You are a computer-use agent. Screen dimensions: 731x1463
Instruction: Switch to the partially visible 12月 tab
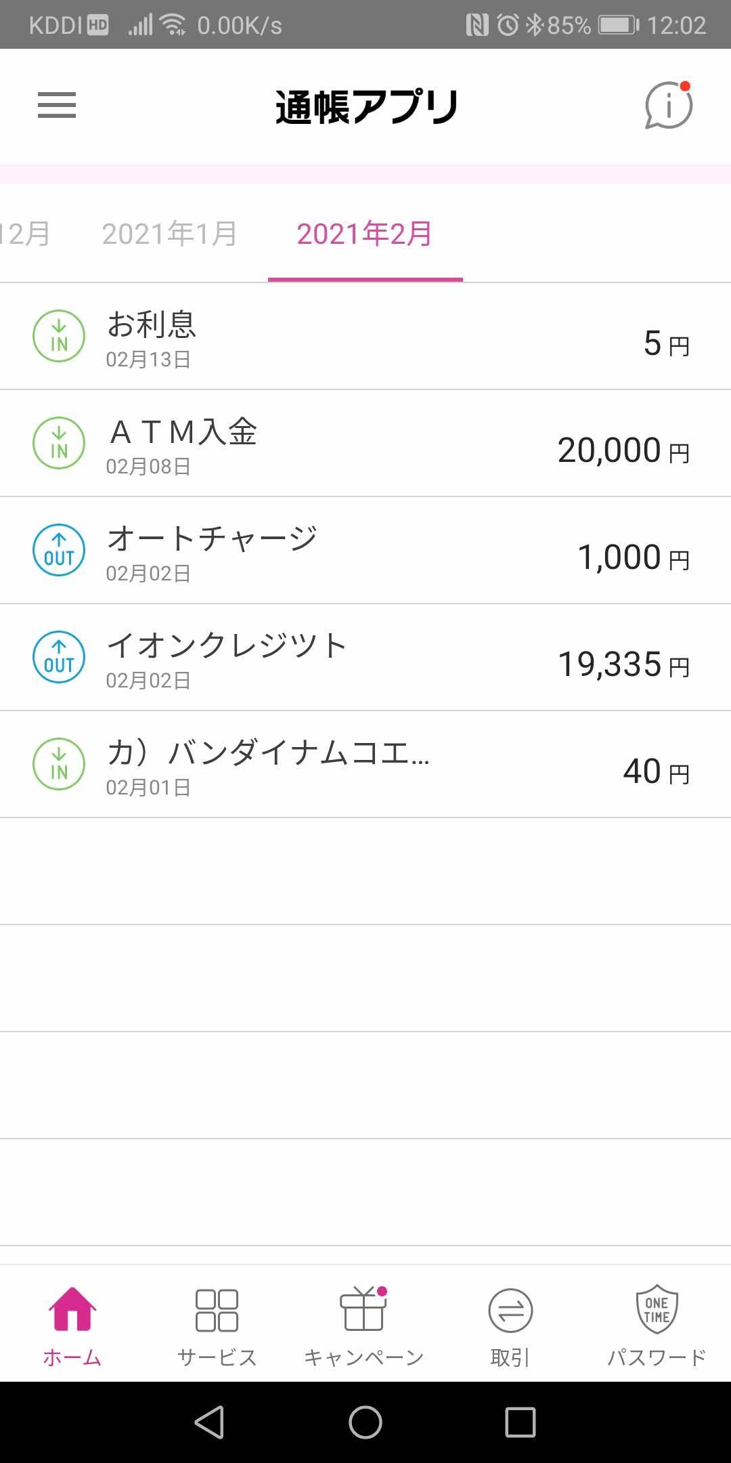(26, 234)
